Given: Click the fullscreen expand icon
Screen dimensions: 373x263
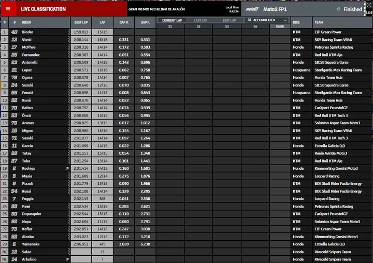Looking at the screenshot, I should [369, 5].
